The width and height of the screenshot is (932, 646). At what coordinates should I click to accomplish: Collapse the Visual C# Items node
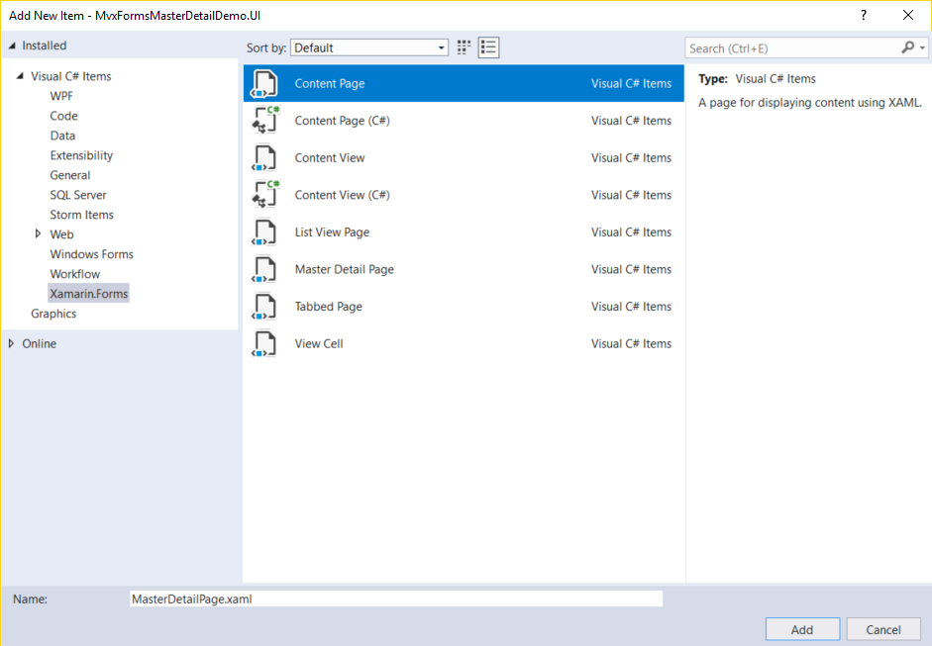click(22, 75)
